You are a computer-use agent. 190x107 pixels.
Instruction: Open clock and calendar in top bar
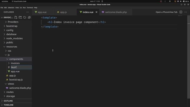95,1
